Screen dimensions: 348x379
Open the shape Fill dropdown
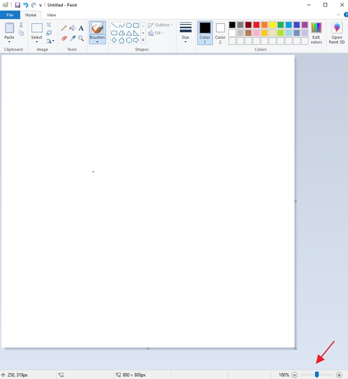point(156,33)
